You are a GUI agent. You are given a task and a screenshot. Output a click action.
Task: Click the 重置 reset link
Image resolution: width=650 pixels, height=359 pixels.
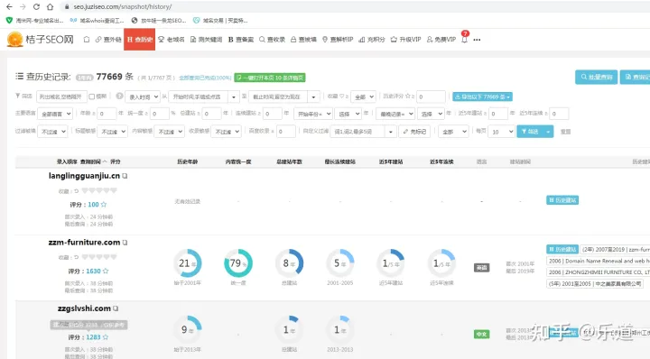click(565, 132)
